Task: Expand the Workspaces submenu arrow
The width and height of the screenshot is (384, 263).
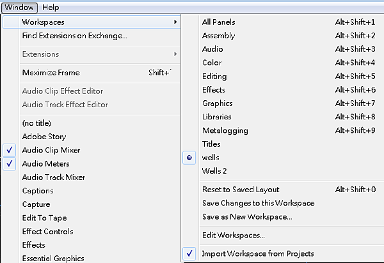Action: pos(175,22)
